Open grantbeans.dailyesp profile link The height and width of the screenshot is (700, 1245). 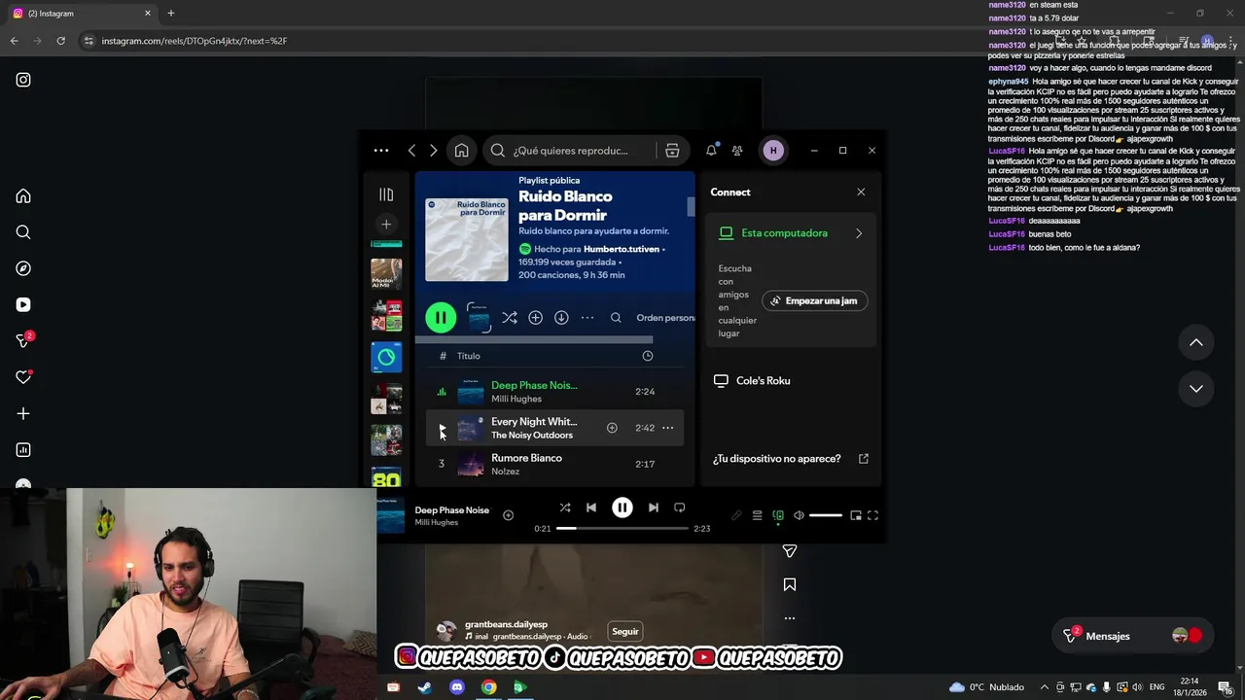(506, 624)
